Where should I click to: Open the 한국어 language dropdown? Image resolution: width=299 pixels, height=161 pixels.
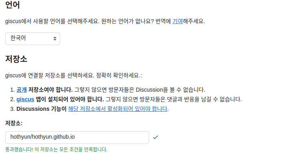32,39
